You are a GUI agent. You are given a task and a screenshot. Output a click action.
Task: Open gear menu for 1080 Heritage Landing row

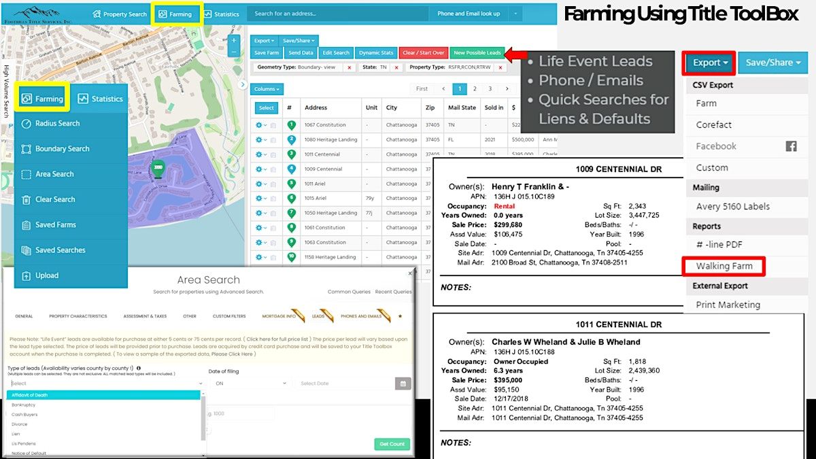coord(261,139)
